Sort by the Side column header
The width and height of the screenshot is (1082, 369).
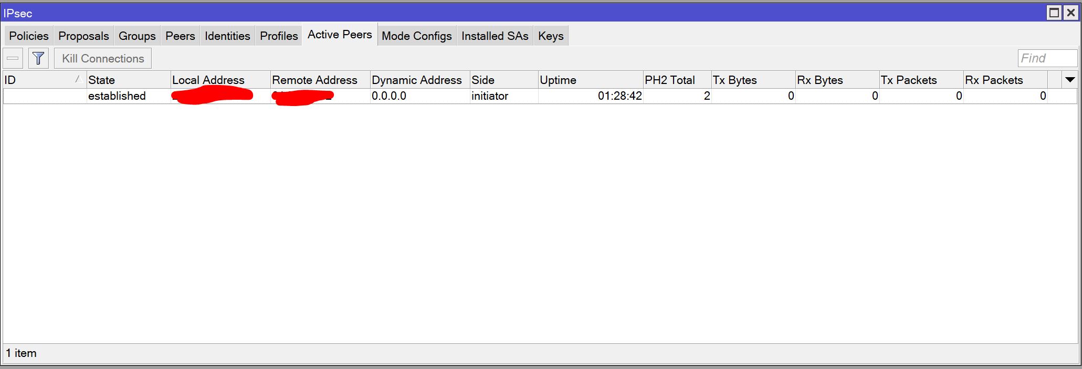(x=504, y=80)
